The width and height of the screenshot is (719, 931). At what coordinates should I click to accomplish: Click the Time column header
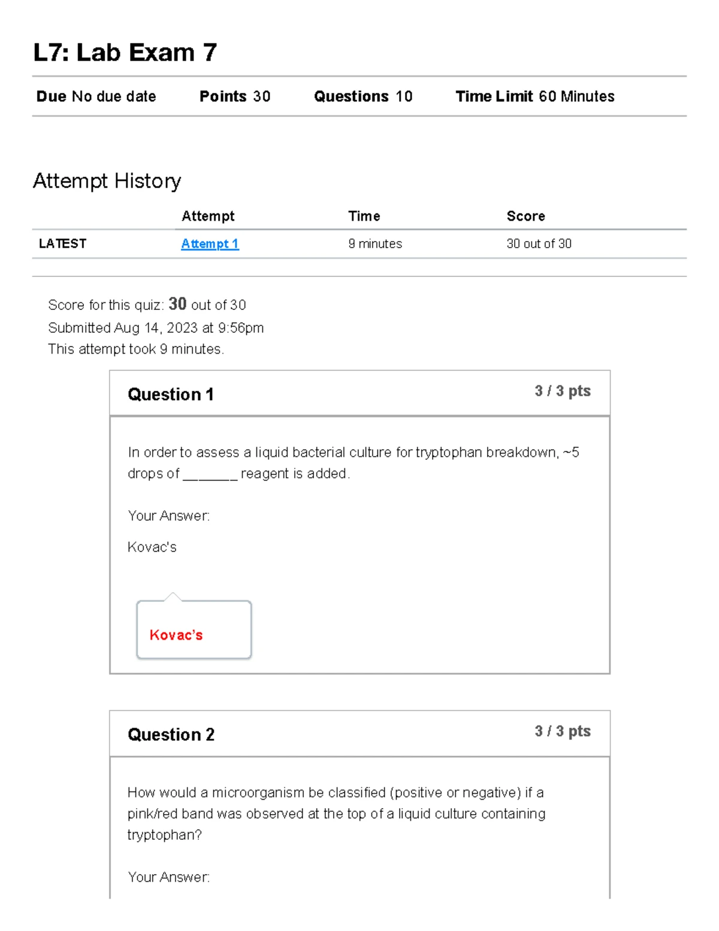pos(364,216)
